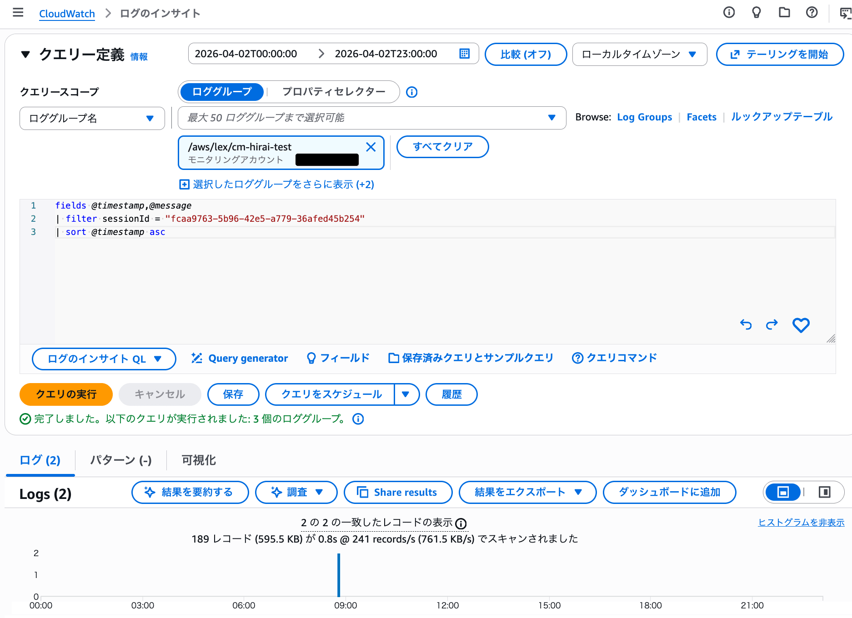Select the ログループ scope toggle

click(222, 92)
